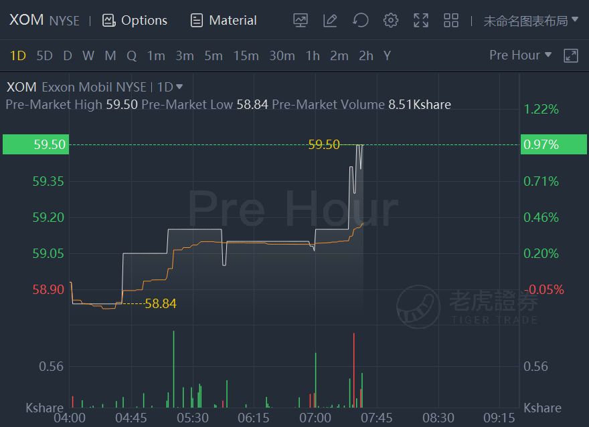Screen dimensions: 589x427
Task: Click the 04:00 time axis label
Action: pyautogui.click(x=70, y=418)
